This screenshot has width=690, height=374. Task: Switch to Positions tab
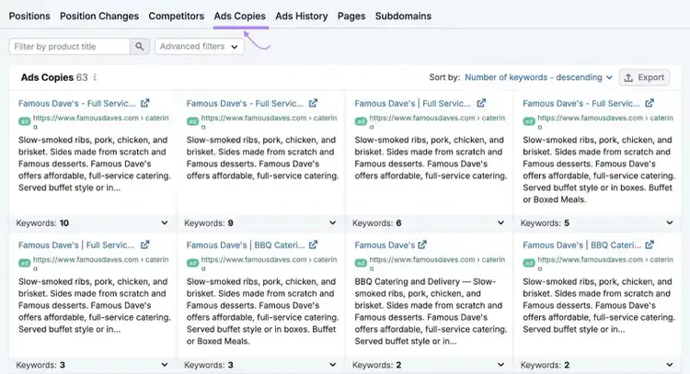29,16
